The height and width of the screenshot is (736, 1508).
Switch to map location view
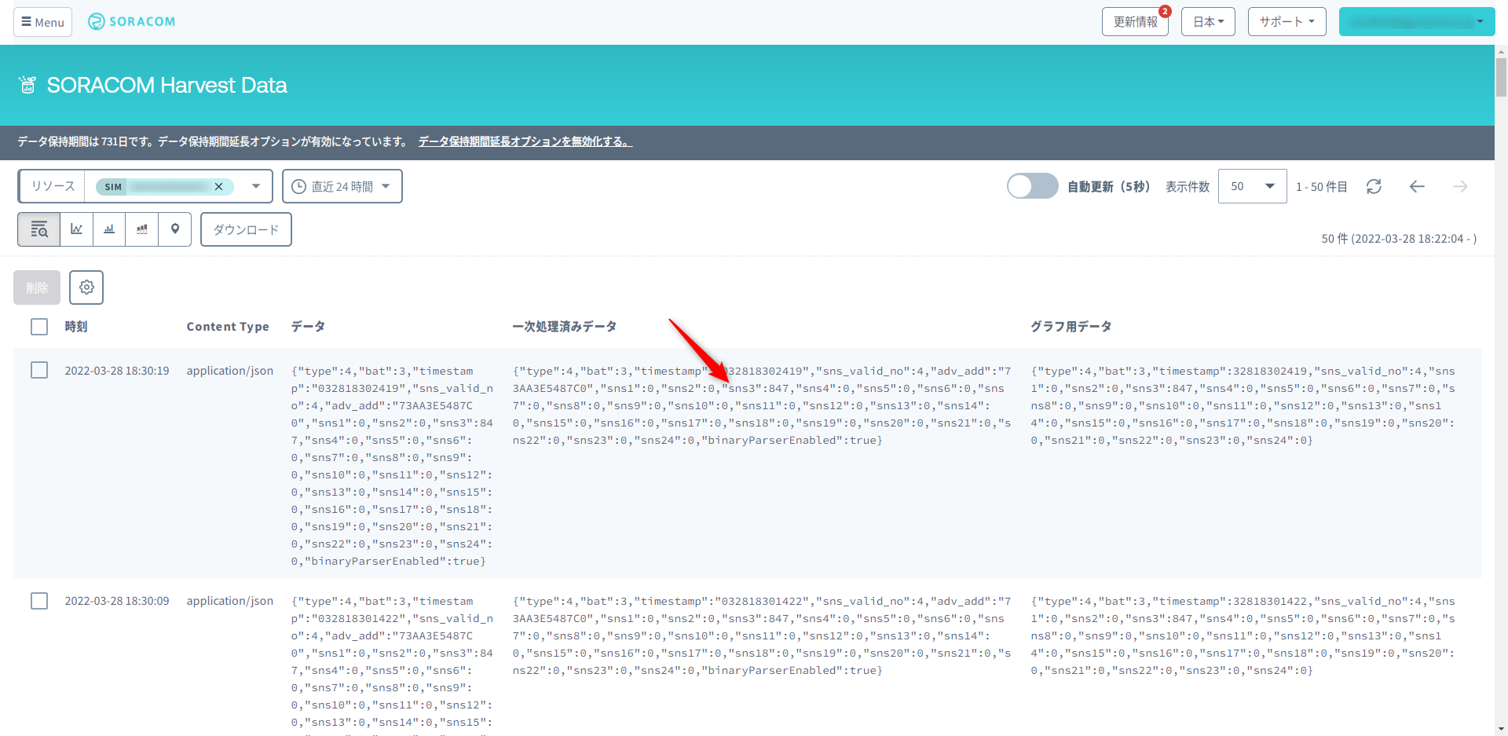click(x=175, y=229)
